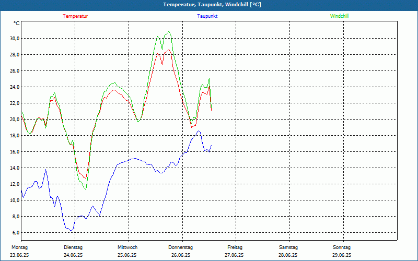Click the red Temperatur low point early Tuesday
Screen dimensions: 418x261
pyautogui.click(x=85, y=178)
